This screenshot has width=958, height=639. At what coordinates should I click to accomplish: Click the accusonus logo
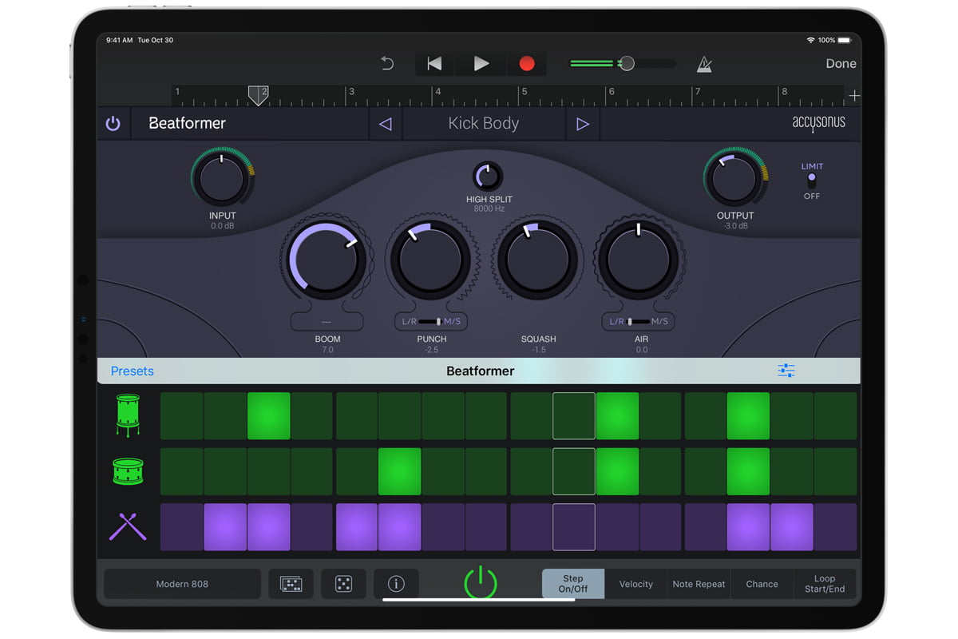(x=818, y=123)
